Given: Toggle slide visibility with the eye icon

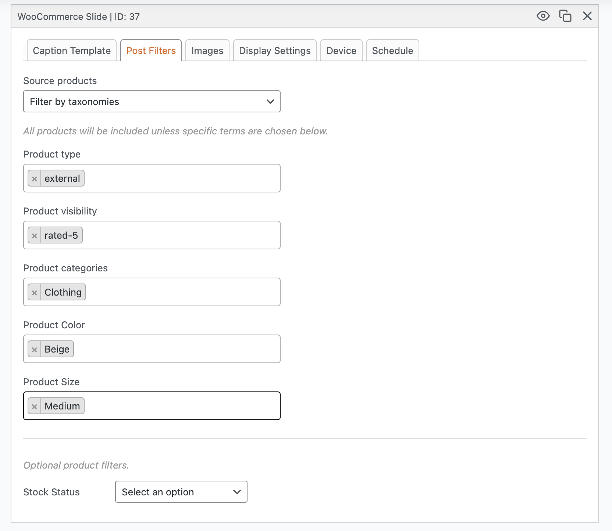Looking at the screenshot, I should pyautogui.click(x=543, y=16).
